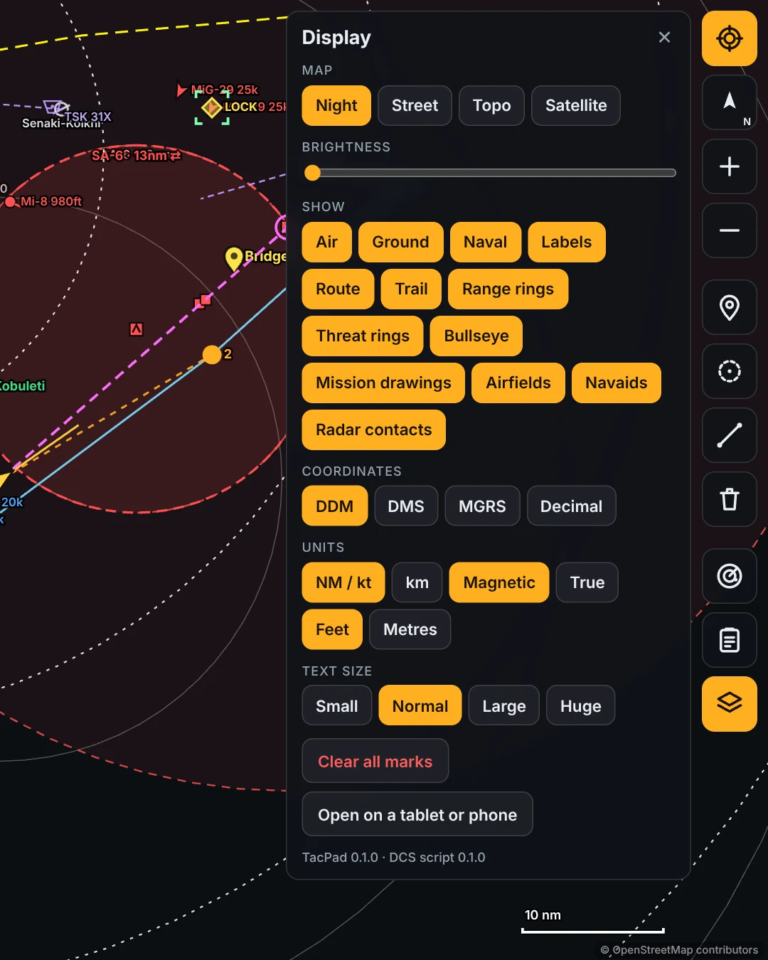
Task: Set text size to Normal
Action: coord(420,705)
